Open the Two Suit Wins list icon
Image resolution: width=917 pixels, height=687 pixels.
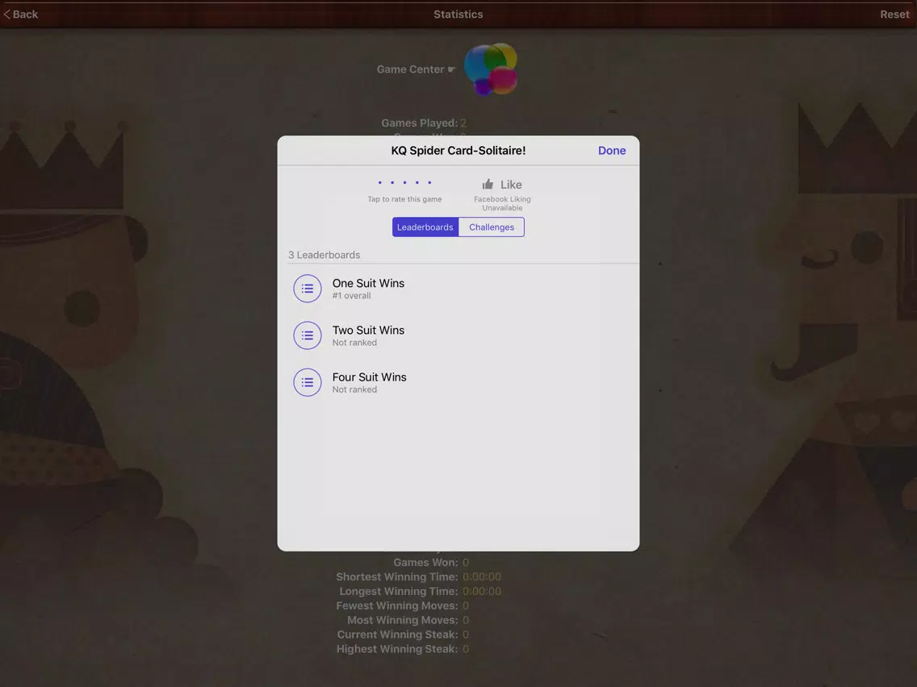[x=307, y=335]
